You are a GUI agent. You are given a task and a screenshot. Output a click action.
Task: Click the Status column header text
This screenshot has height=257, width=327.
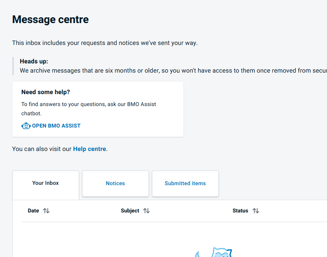(x=240, y=211)
